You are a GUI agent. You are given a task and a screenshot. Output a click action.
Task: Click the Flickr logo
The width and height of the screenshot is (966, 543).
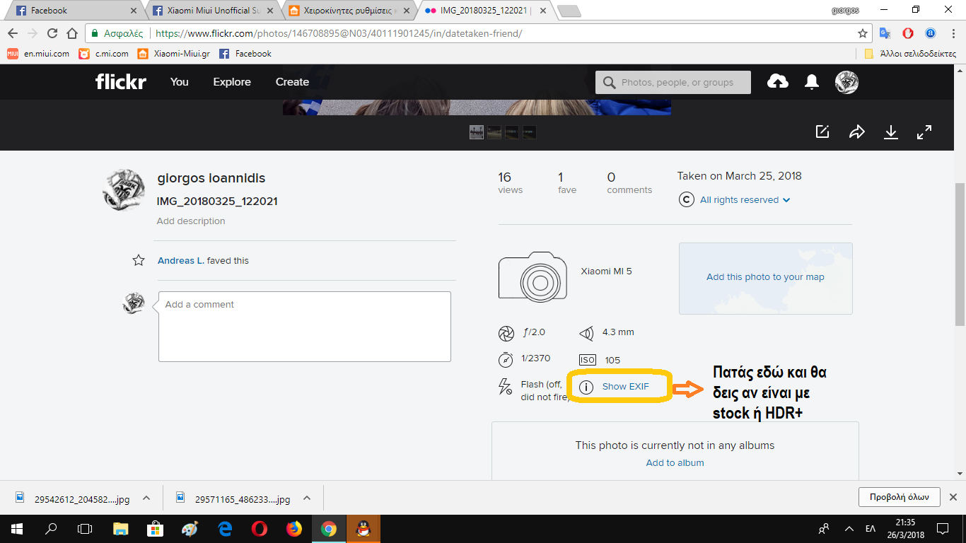pos(121,82)
